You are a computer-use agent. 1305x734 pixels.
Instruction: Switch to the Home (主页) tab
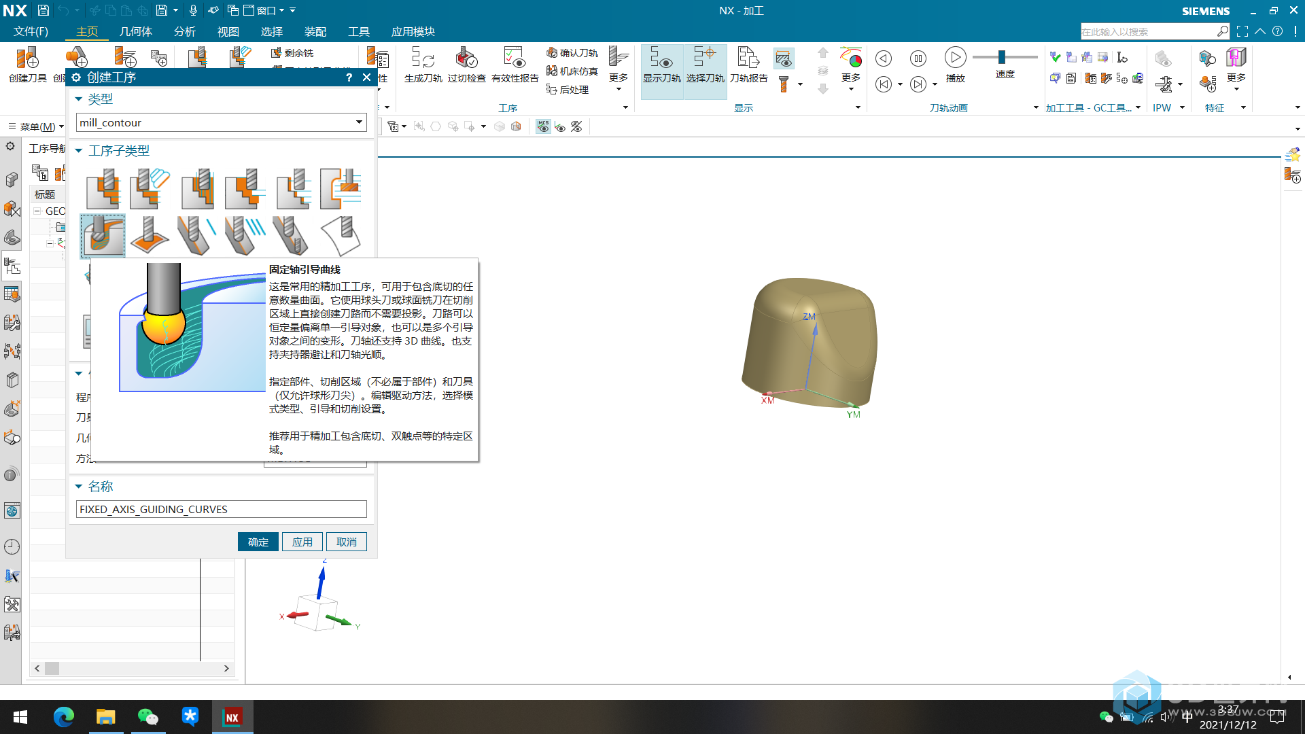tap(87, 31)
